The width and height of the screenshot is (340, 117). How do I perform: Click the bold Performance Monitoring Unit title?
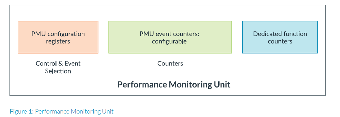click(x=174, y=84)
